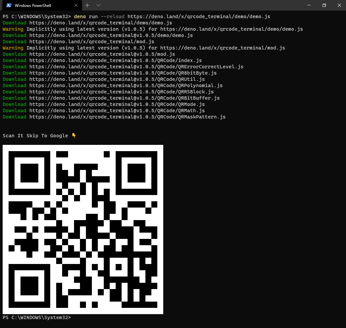The width and height of the screenshot is (346, 328).
Task: Click the QRErrorCorrectLevel.js download URL
Action: tap(136, 67)
